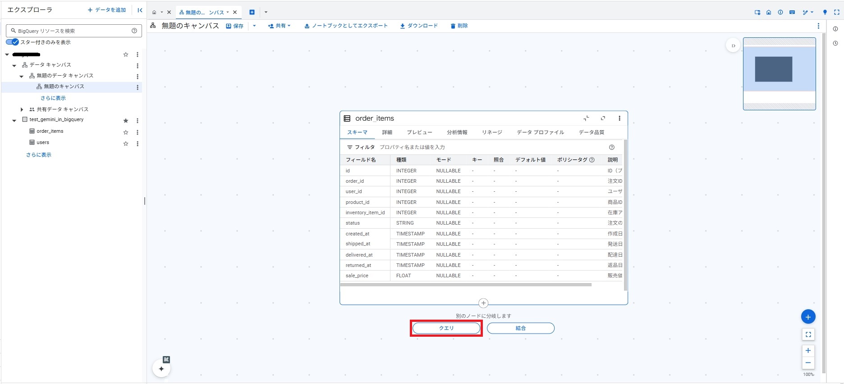Zoom in on the canvas
Viewport: 844px width, 384px height.
pos(808,350)
